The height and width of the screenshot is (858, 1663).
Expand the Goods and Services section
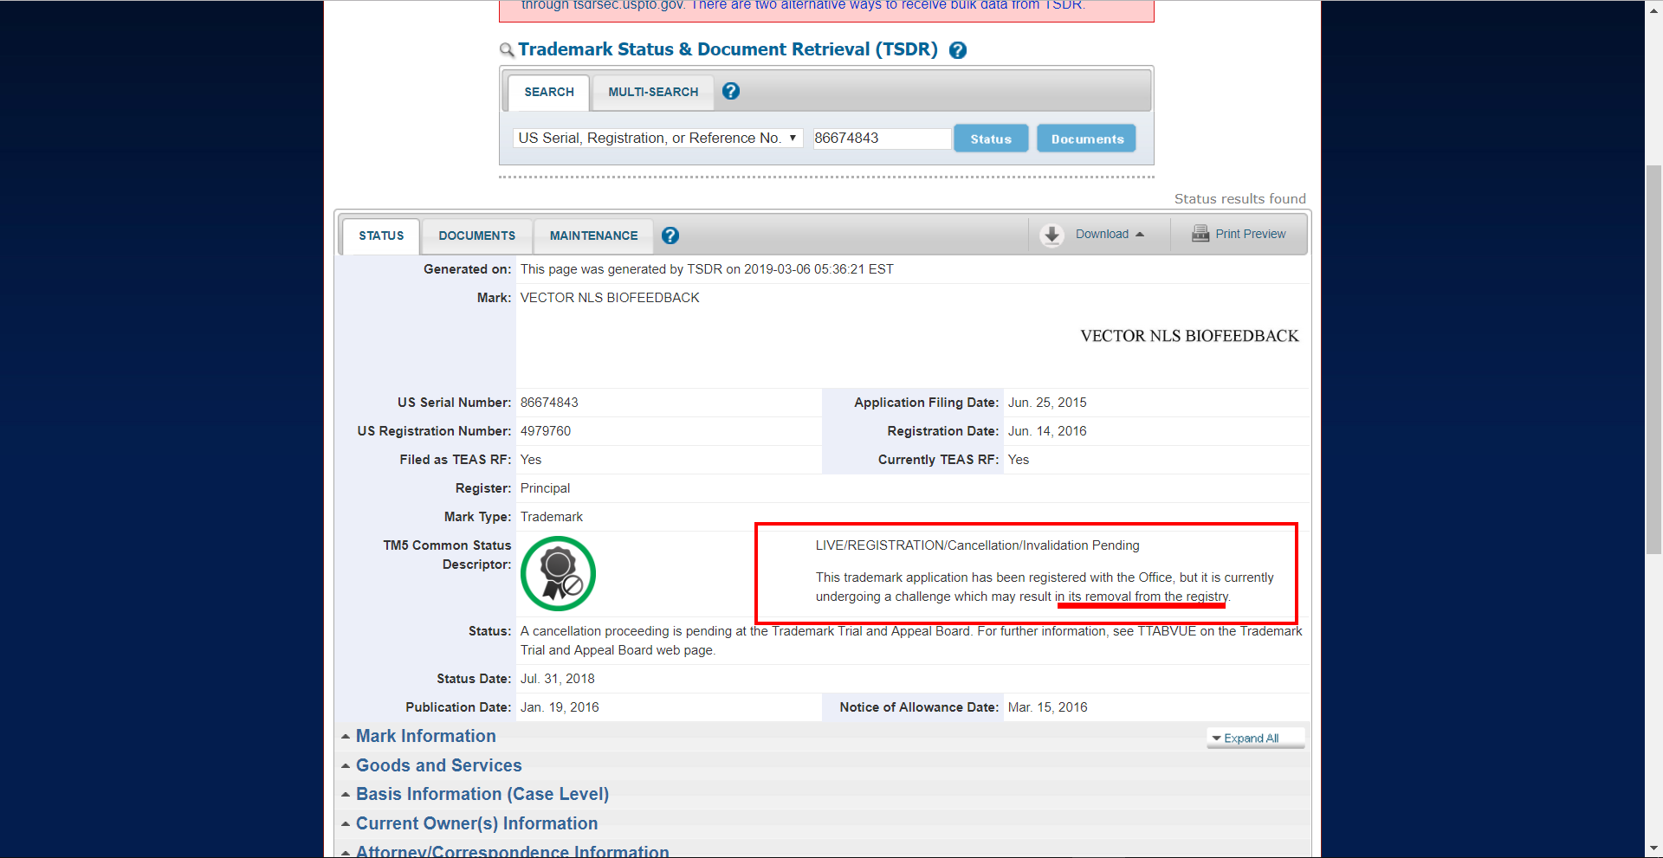tap(438, 765)
